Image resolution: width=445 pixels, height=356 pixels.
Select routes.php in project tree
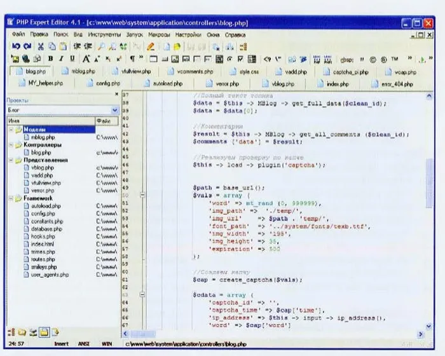pos(43,259)
